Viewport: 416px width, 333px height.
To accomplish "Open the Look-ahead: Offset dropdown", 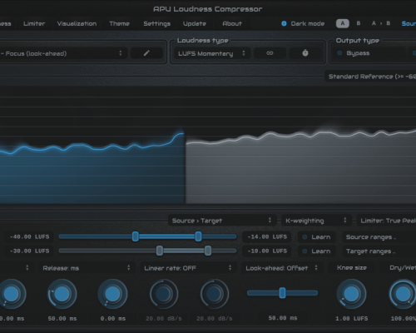I will (282, 268).
